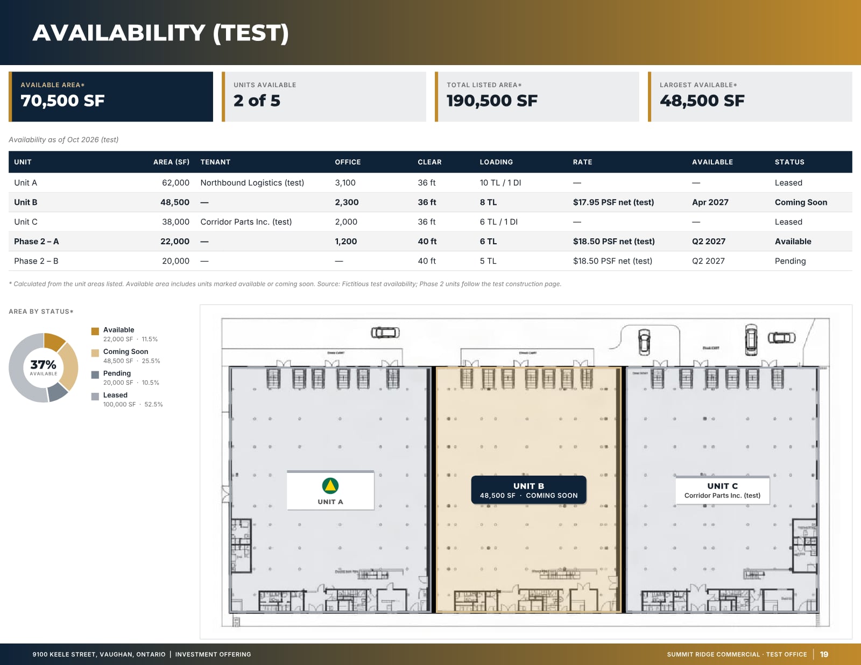Click the Phase 2 – B row label
Screen dimensions: 861x665
(36, 261)
